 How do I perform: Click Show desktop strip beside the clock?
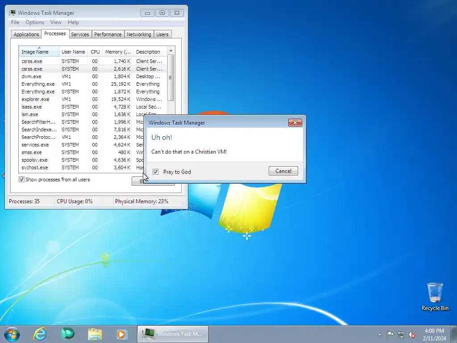point(455,334)
